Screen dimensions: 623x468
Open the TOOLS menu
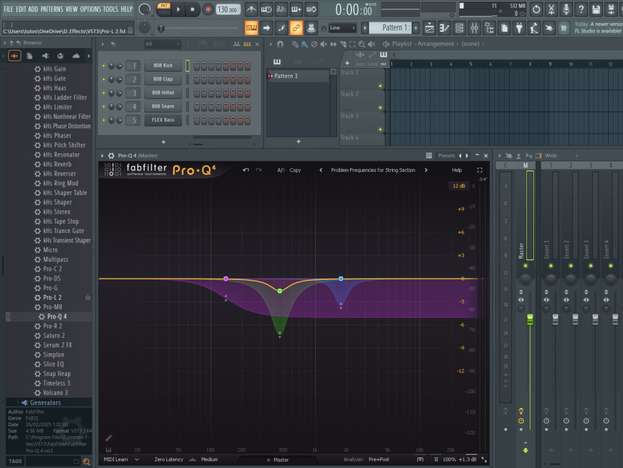(110, 9)
